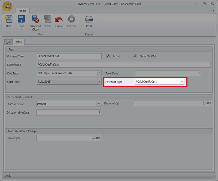
Task: Uncheck the Show On Web checkbox
Action: 135,56
